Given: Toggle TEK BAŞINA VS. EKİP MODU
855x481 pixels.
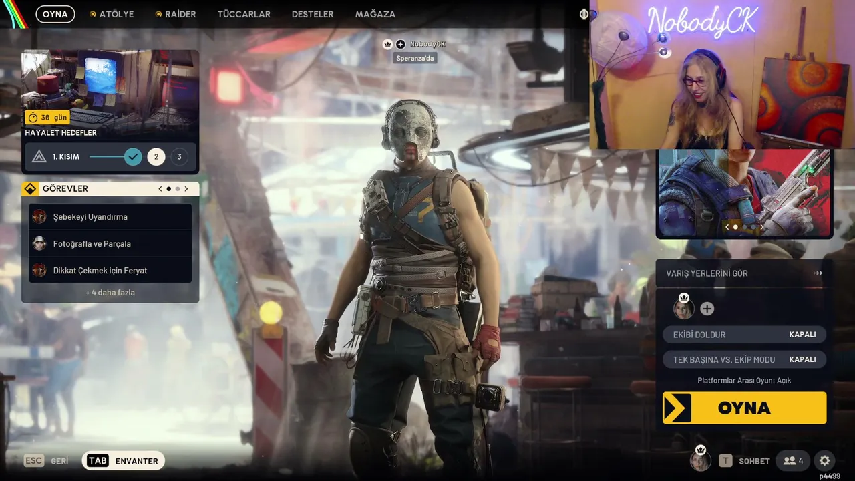Looking at the screenshot, I should click(x=744, y=359).
